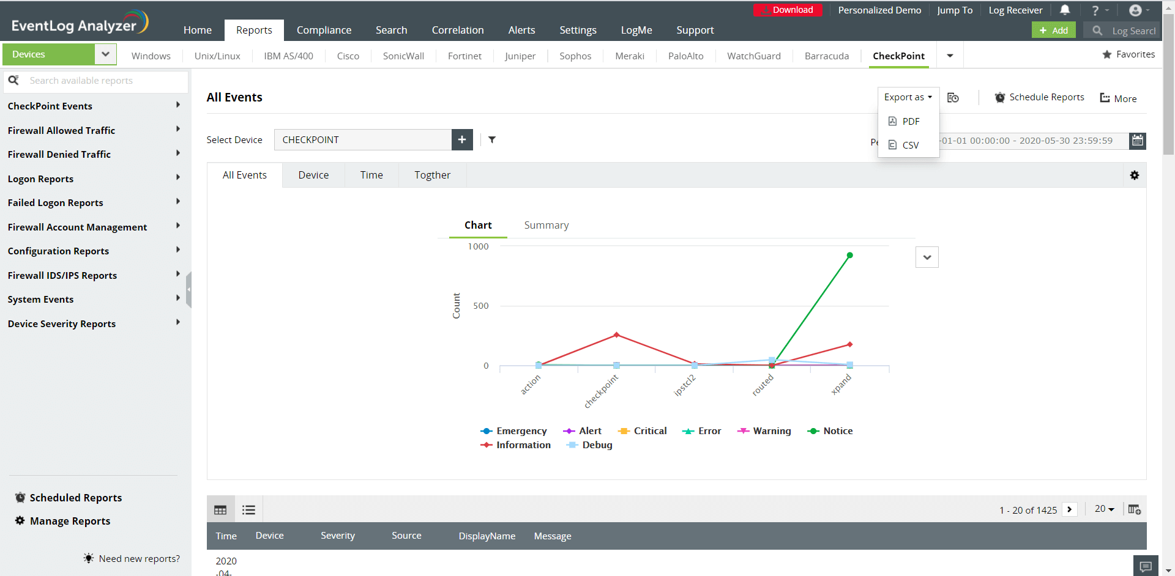
Task: Open the report settings gear icon
Action: [1135, 175]
